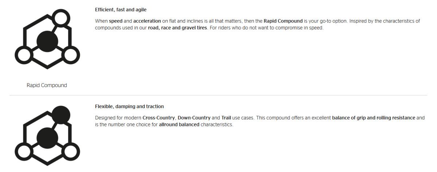Click the horizontal divider between the two compound sections
437x172 pixels.
point(219,95)
